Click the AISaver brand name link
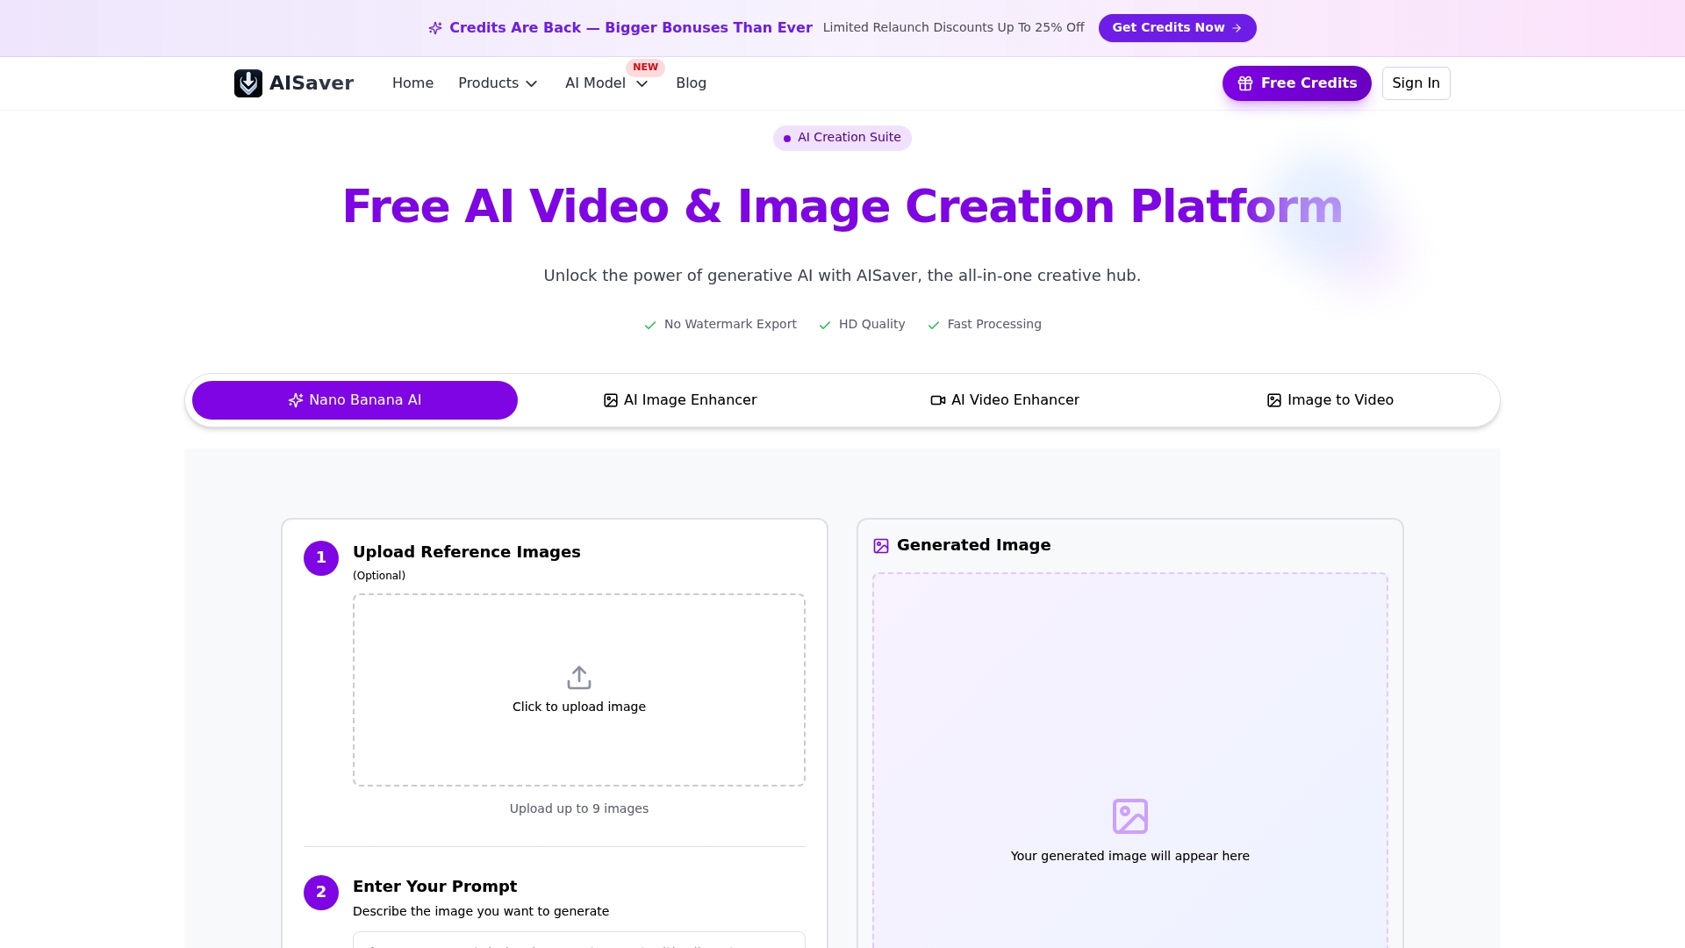The image size is (1685, 948). [x=312, y=83]
